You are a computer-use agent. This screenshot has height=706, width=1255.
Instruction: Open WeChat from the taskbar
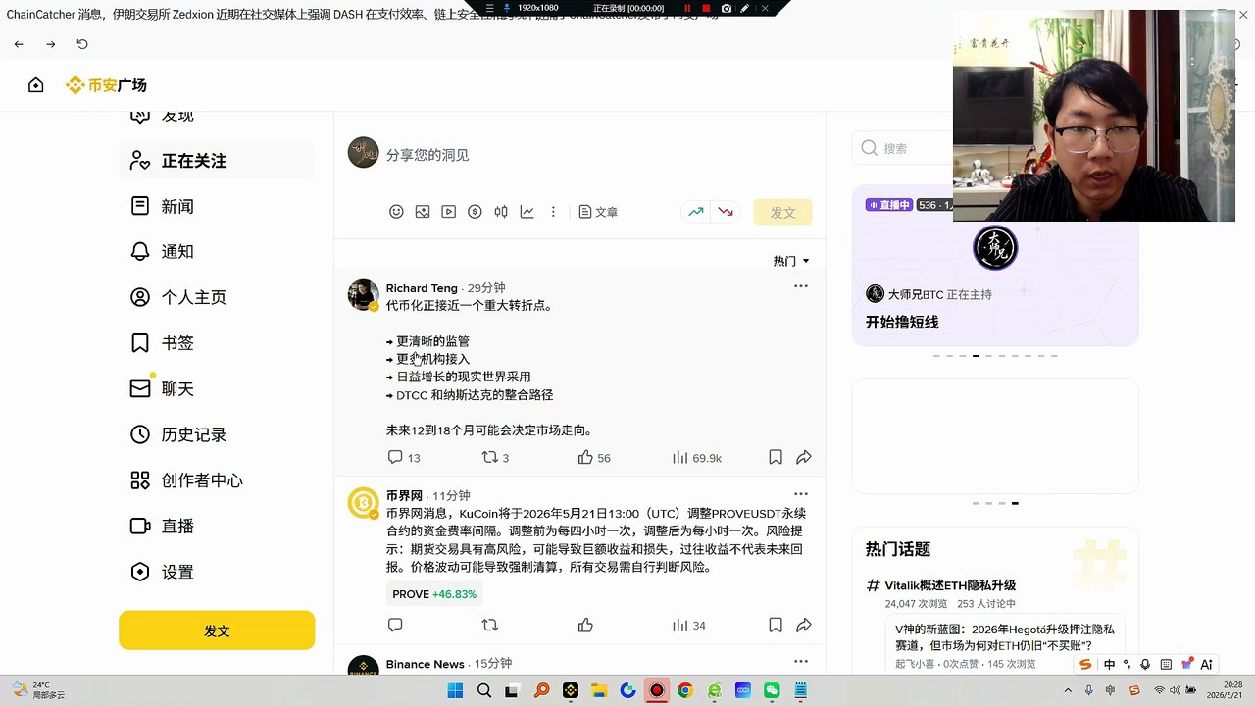coord(773,691)
